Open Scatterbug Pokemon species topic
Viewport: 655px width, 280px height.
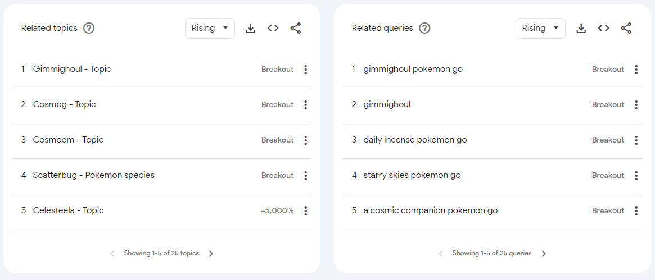pyautogui.click(x=93, y=175)
